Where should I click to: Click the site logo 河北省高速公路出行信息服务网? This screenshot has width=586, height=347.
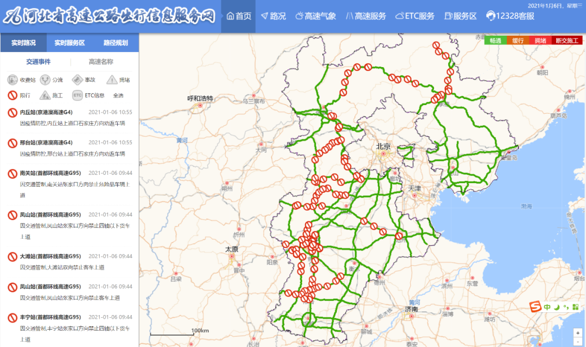coord(110,16)
